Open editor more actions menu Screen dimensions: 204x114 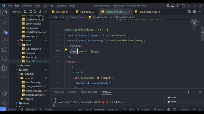pos(200,12)
